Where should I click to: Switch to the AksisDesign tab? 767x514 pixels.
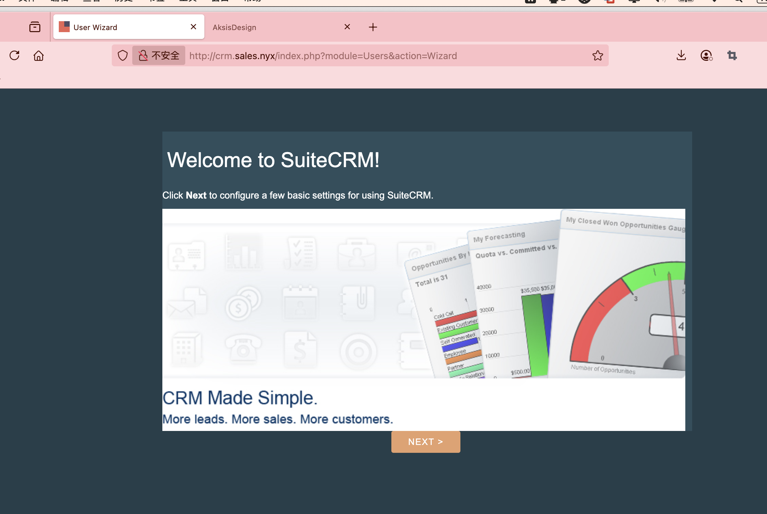(280, 27)
